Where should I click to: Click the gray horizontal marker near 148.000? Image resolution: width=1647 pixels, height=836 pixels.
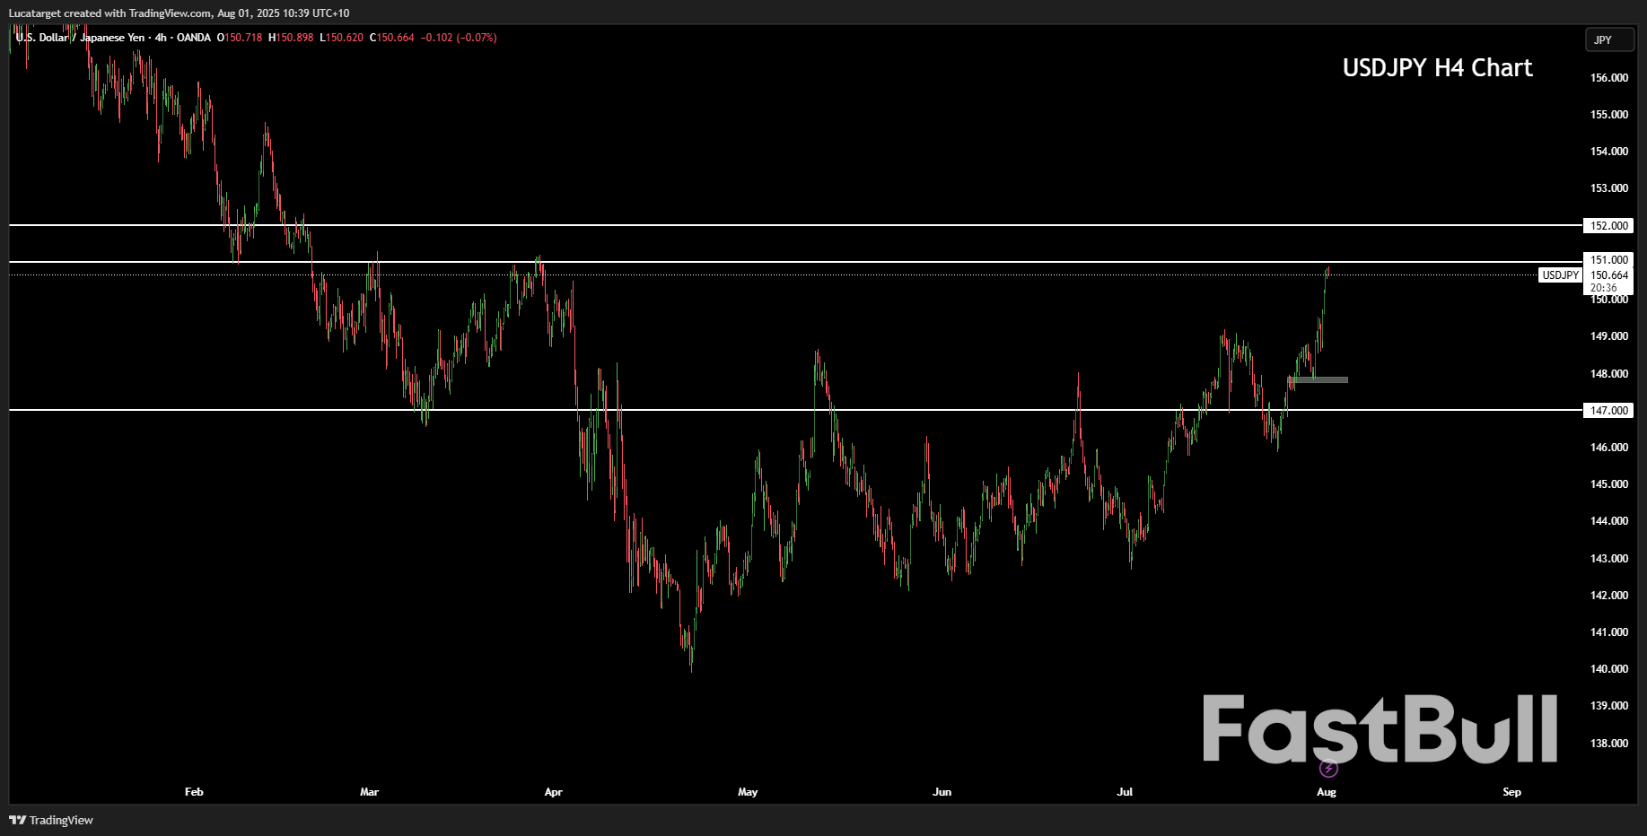coord(1319,380)
